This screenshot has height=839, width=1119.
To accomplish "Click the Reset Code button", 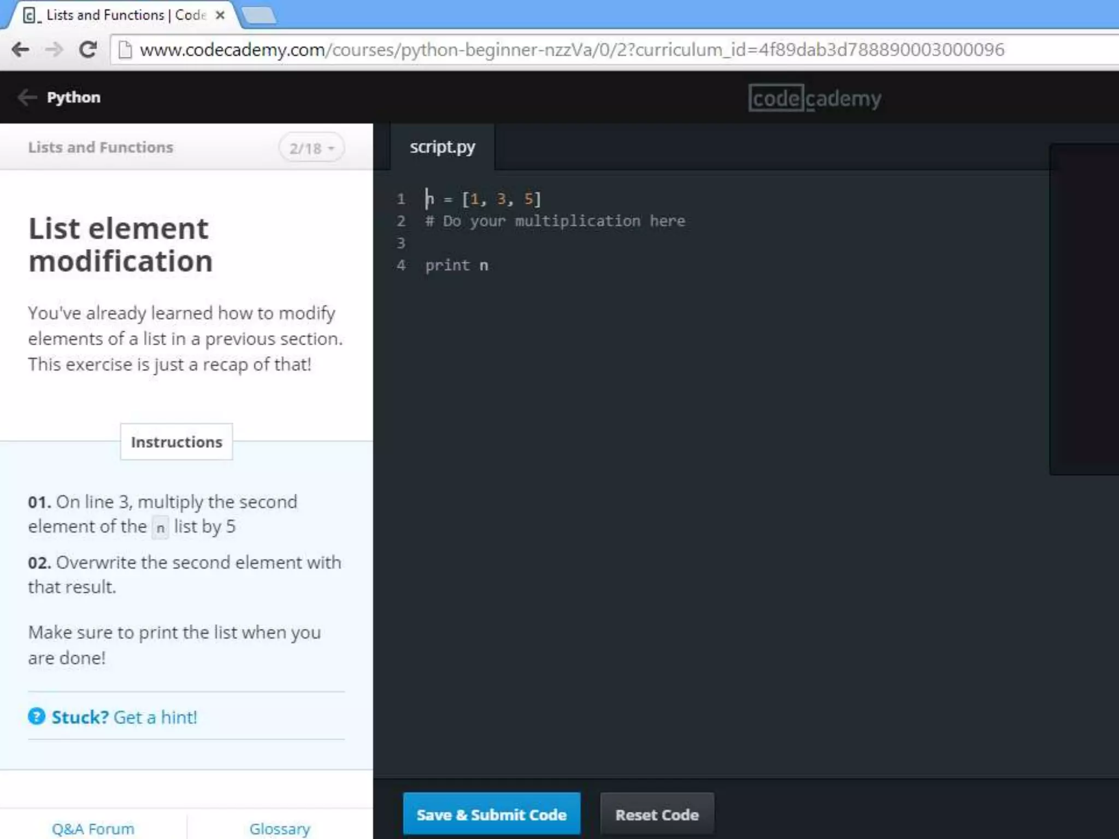I will (657, 814).
